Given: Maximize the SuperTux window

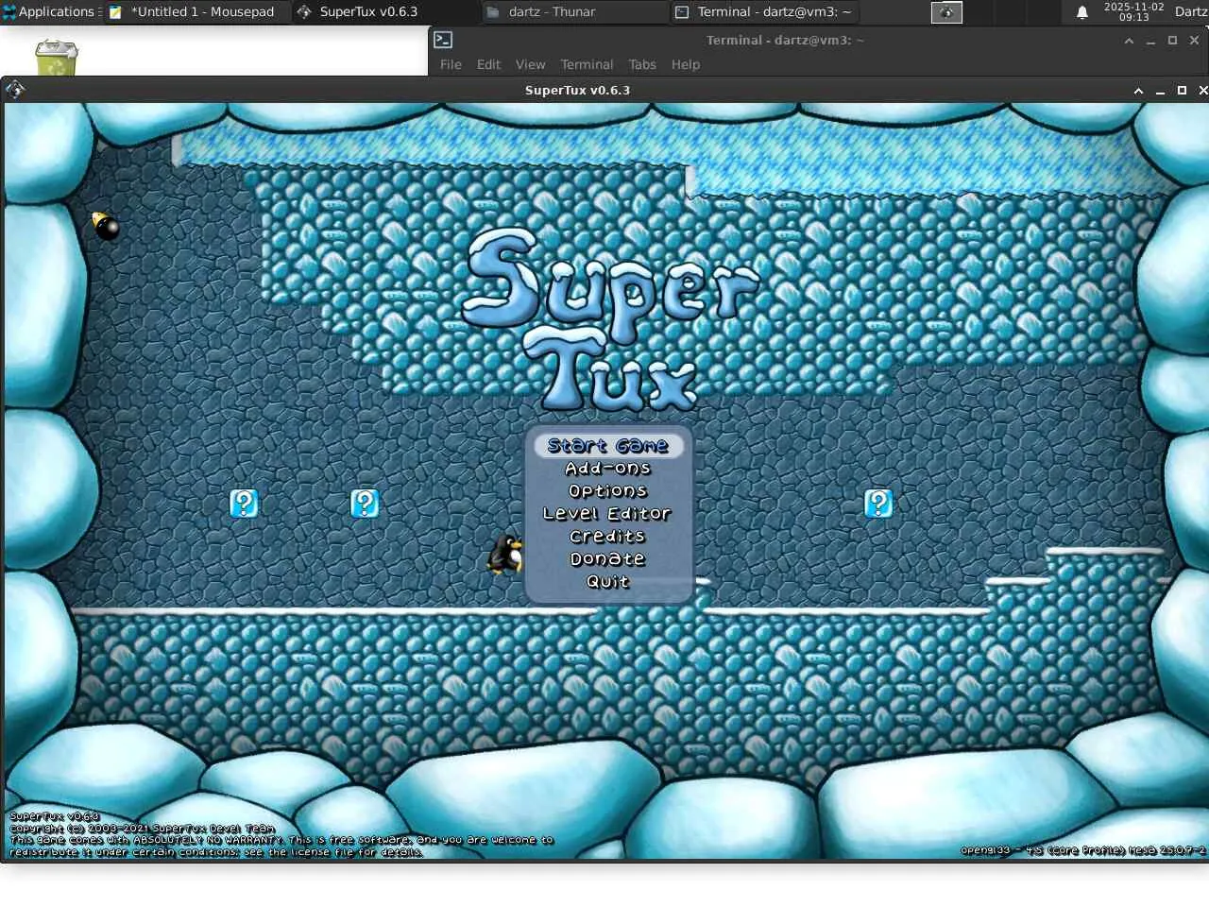Looking at the screenshot, I should tap(1182, 91).
